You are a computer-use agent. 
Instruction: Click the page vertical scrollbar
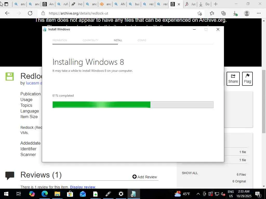click(264, 102)
